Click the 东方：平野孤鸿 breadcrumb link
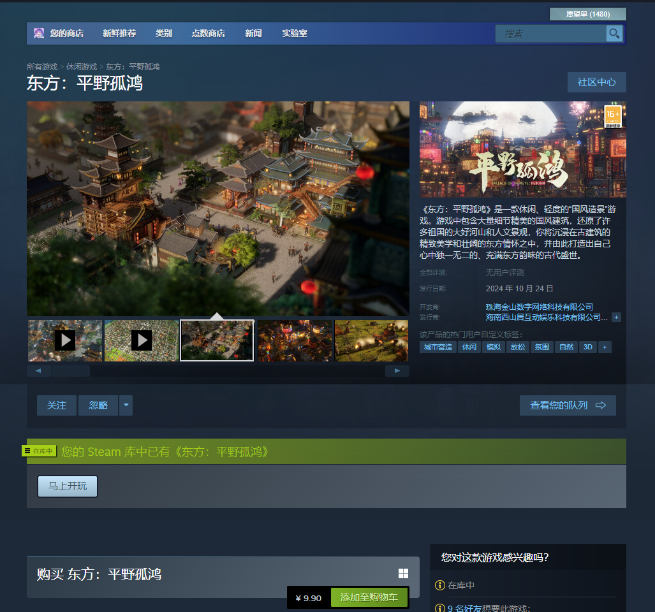 [133, 67]
